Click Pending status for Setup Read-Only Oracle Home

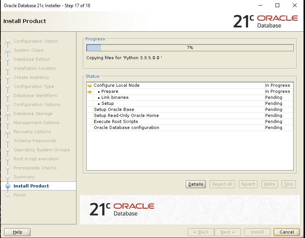(274, 115)
